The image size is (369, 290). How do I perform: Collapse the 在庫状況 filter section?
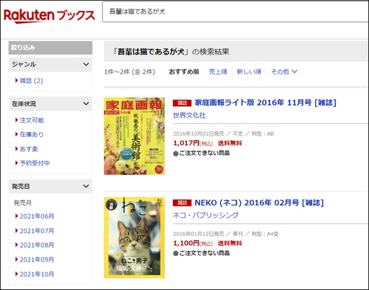click(x=86, y=104)
